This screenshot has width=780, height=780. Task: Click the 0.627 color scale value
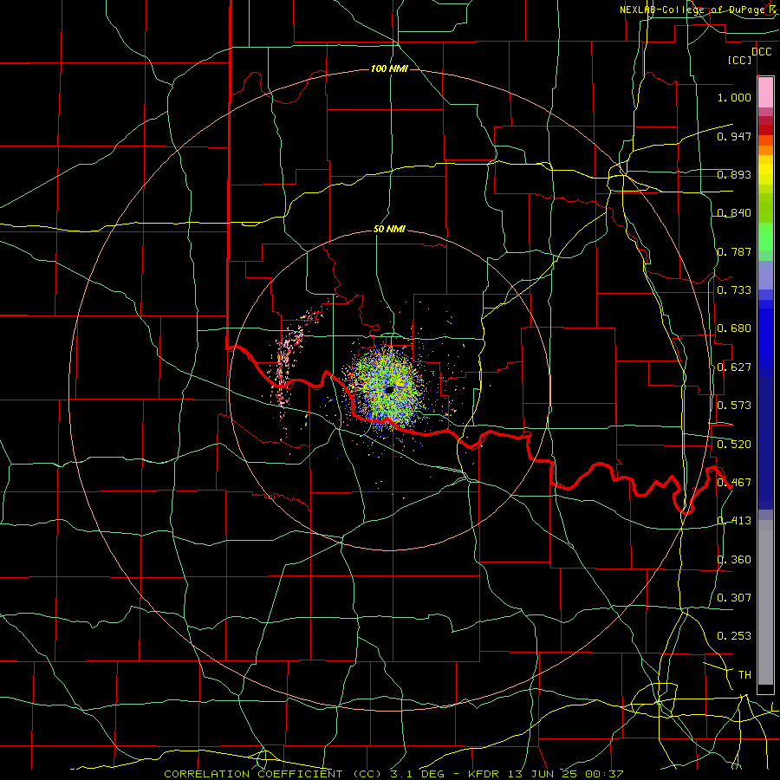(734, 367)
